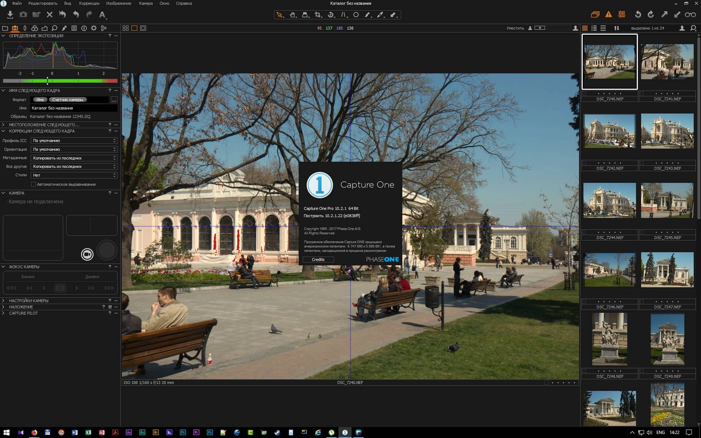Select the DSC_7244.NEF thumbnail
Viewport: 701px width, 438px height.
click(609, 200)
